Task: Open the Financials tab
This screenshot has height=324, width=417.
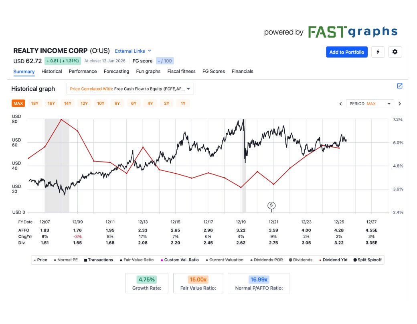Action: coord(242,71)
